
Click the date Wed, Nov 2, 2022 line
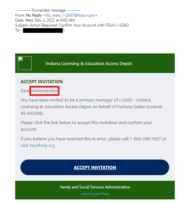point(45,20)
